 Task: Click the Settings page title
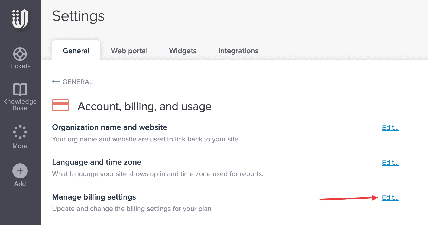[78, 16]
